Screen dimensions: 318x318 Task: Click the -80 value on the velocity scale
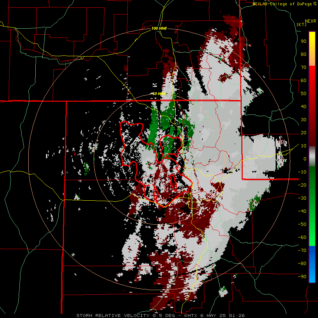pyautogui.click(x=302, y=264)
